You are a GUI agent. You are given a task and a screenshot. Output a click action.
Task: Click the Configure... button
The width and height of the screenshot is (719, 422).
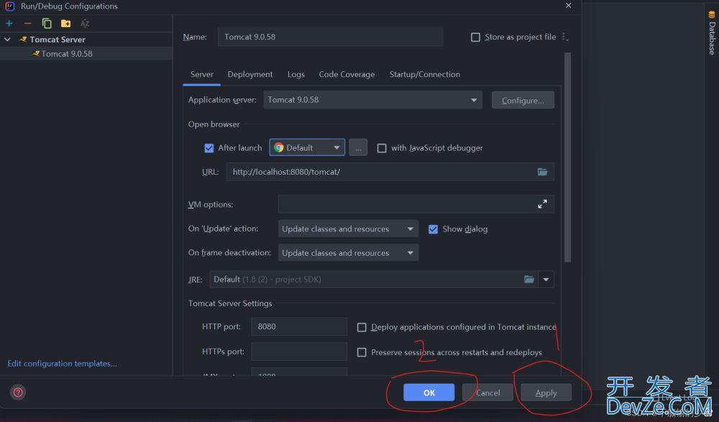523,100
